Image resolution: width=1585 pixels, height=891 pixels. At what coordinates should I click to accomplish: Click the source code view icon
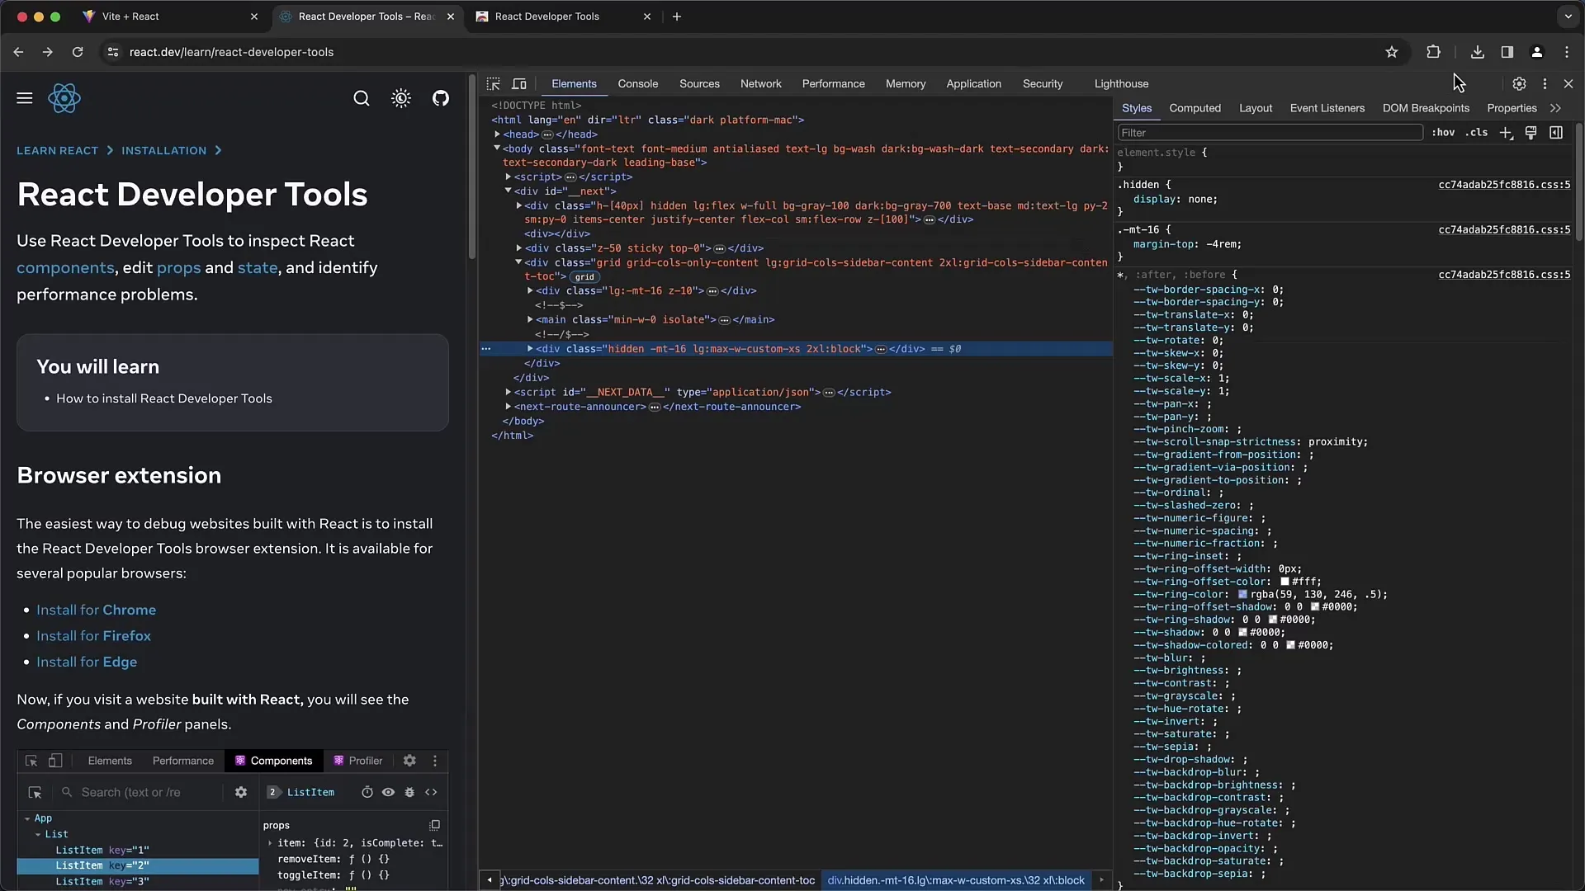tap(431, 792)
